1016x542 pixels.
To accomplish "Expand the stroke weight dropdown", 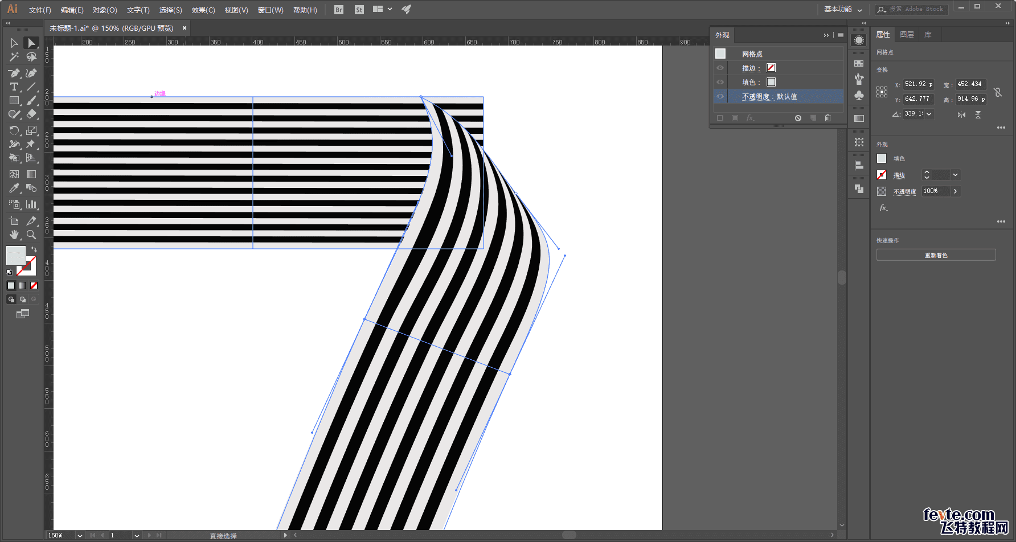I will click(x=955, y=175).
